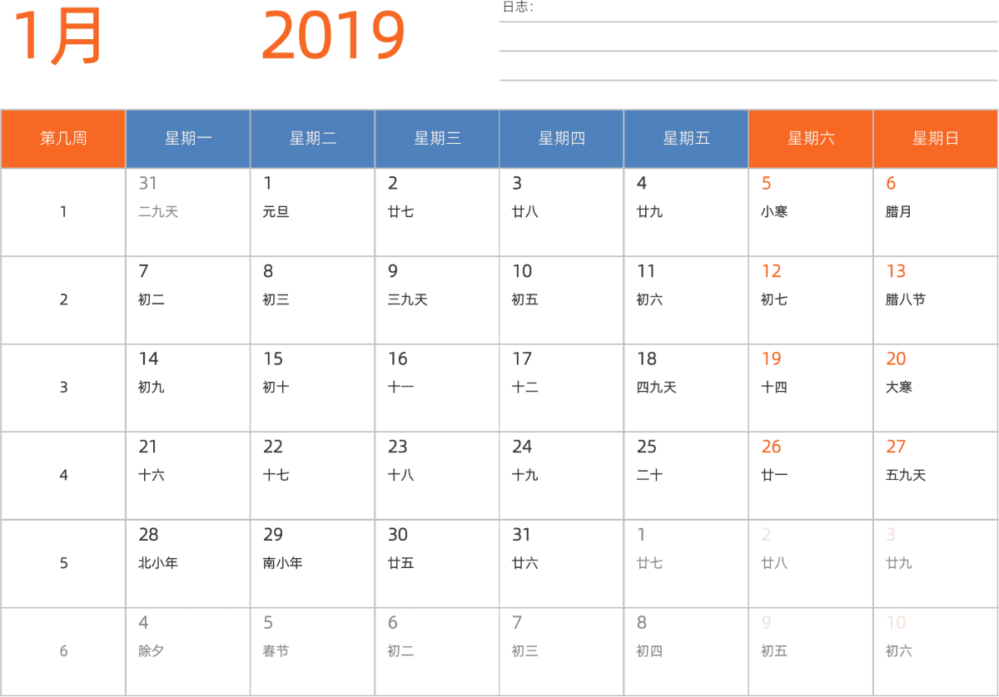999x697 pixels.
Task: Click the date number 16
Action: tap(398, 359)
